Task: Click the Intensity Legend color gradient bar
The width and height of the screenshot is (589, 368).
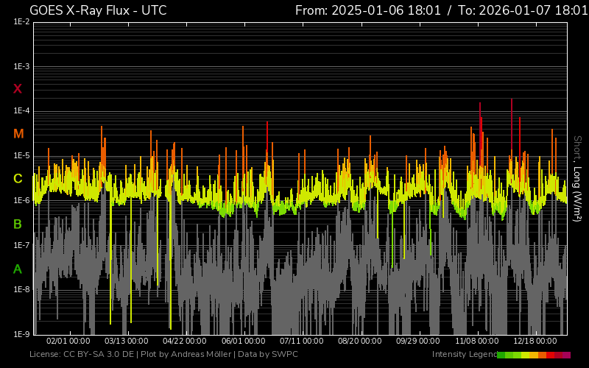Action: 534,355
